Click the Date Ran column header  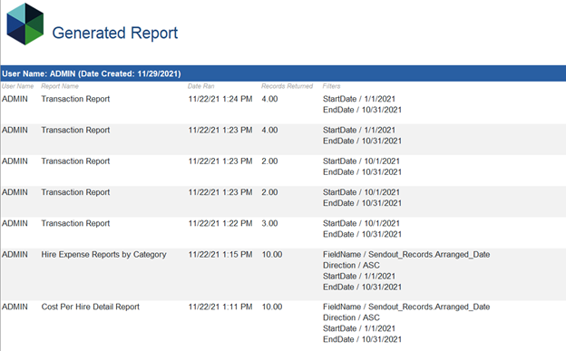(200, 86)
